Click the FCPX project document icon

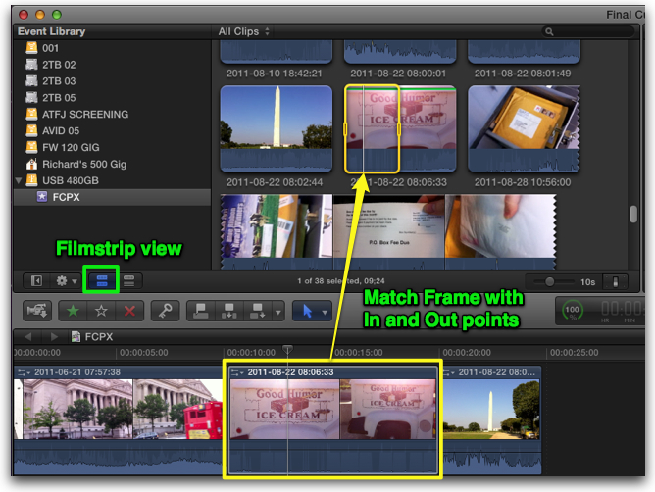coord(76,336)
